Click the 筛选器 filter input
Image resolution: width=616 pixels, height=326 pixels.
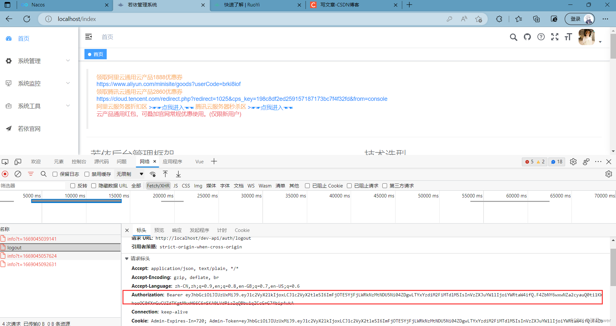point(32,186)
